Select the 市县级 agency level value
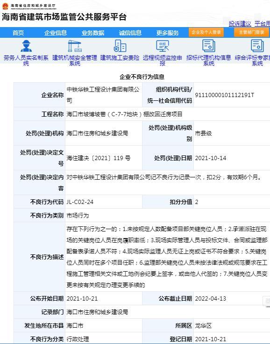This screenshot has width=270, height=344. point(203,133)
